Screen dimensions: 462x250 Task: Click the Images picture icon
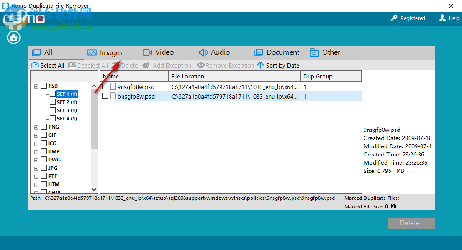[x=92, y=53]
